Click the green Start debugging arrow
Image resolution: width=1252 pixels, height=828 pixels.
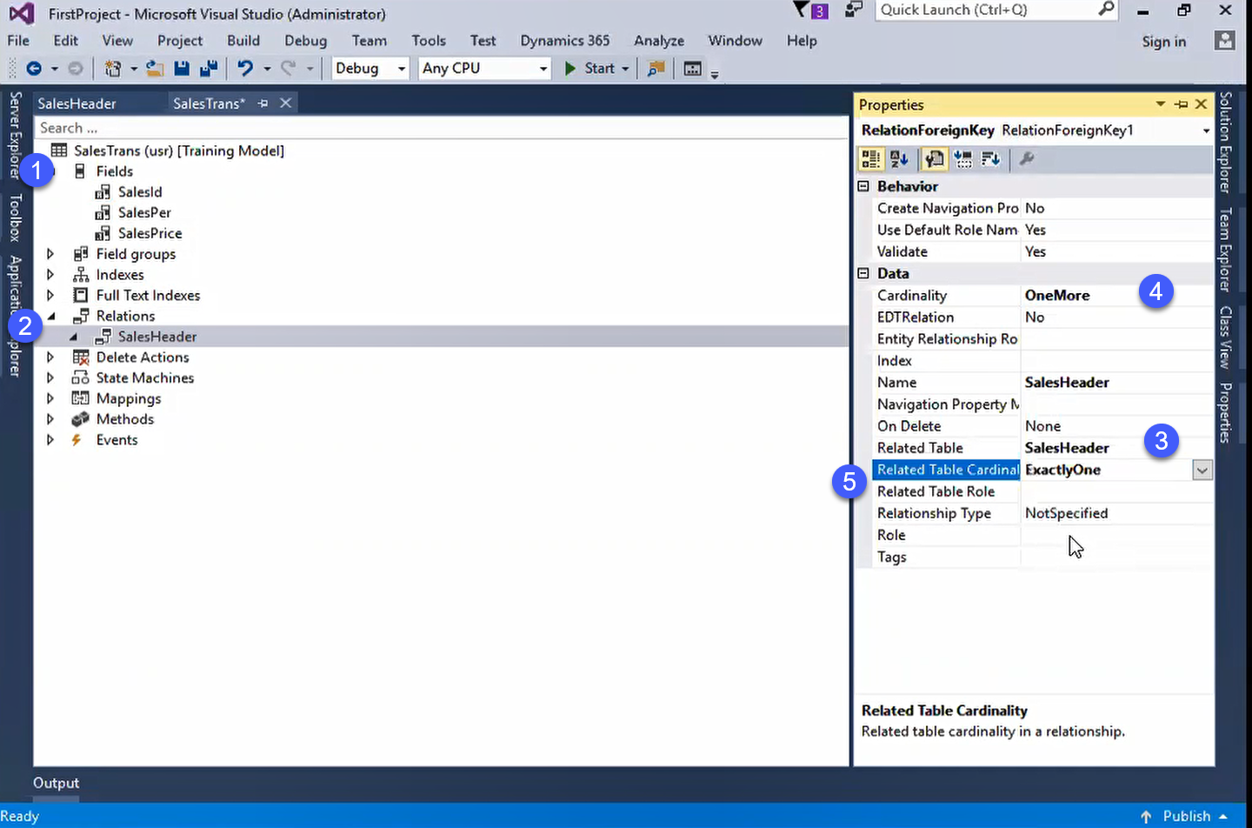(x=570, y=68)
